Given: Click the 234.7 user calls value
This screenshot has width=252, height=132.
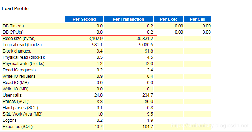Looking at the screenshot, I should tap(148, 95).
